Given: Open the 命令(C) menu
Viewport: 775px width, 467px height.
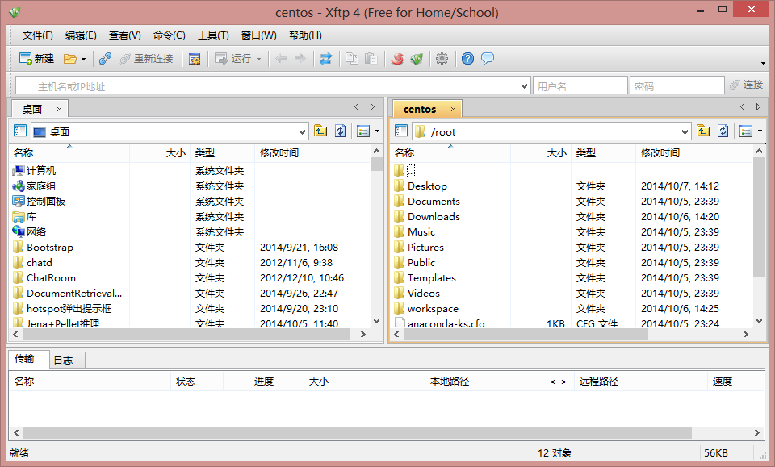Looking at the screenshot, I should (x=169, y=35).
